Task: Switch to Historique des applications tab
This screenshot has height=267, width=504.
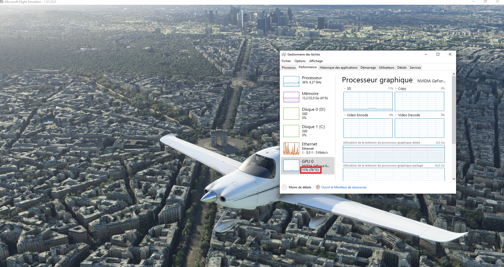Action: (338, 68)
